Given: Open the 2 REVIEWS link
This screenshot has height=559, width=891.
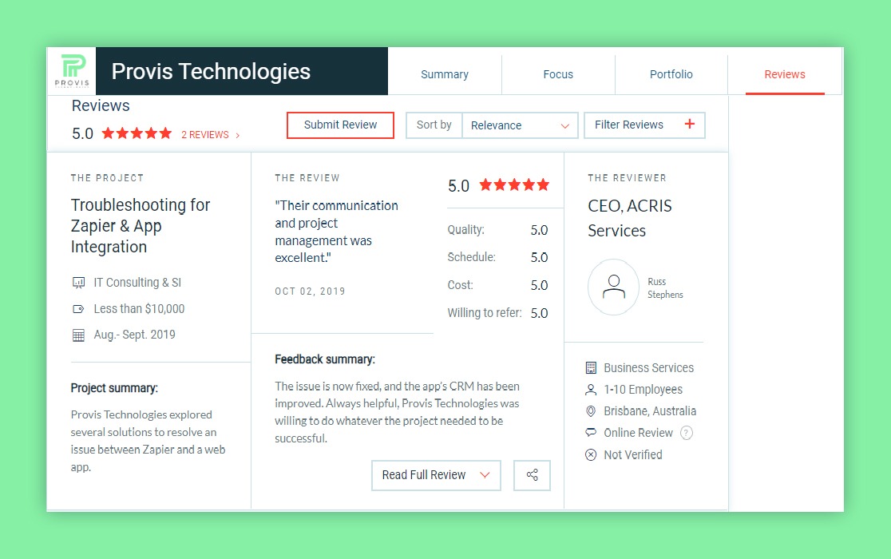Looking at the screenshot, I should point(205,134).
